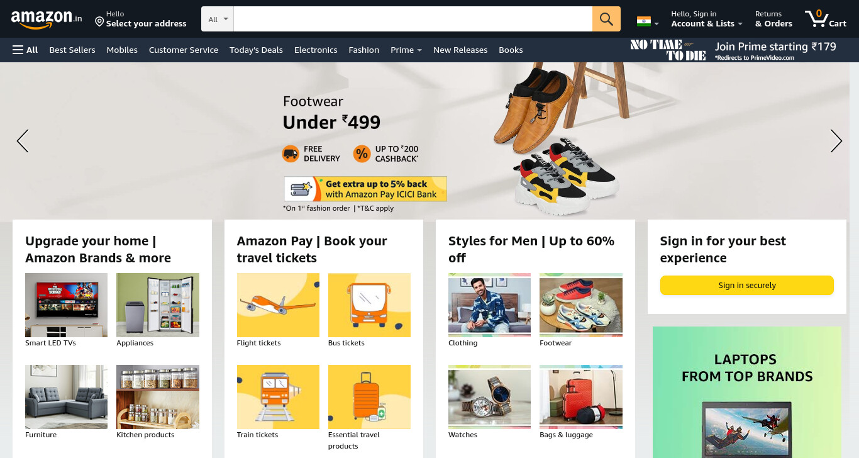Open the All hamburger menu

[25, 50]
